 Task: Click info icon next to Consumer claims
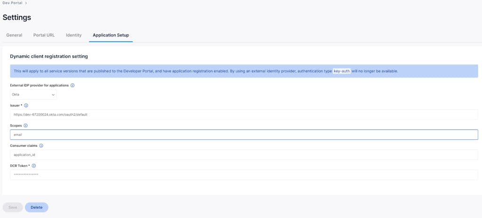point(41,146)
